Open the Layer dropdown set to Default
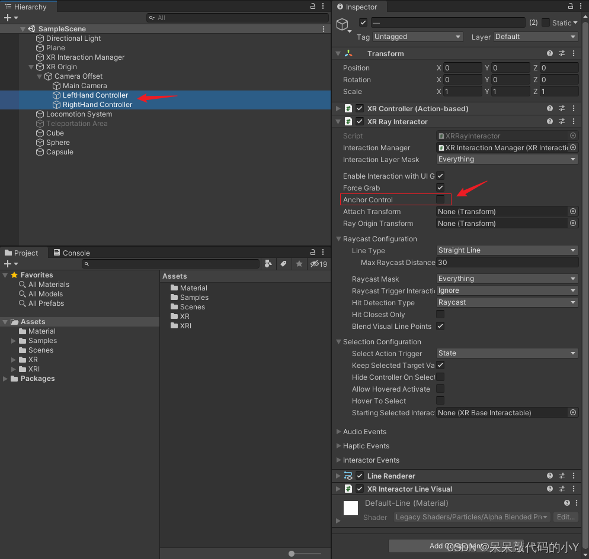This screenshot has height=559, width=589. (x=535, y=37)
